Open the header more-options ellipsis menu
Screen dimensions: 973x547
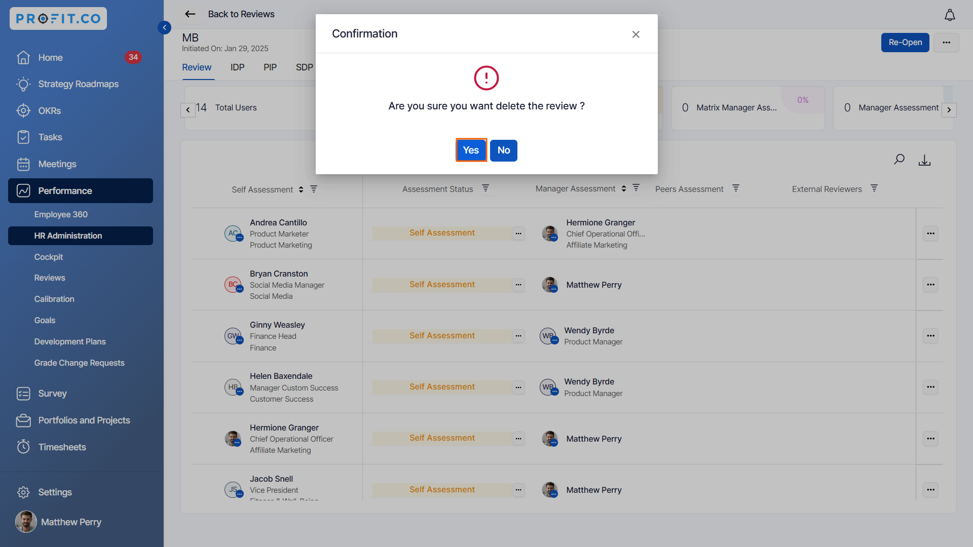pos(946,43)
